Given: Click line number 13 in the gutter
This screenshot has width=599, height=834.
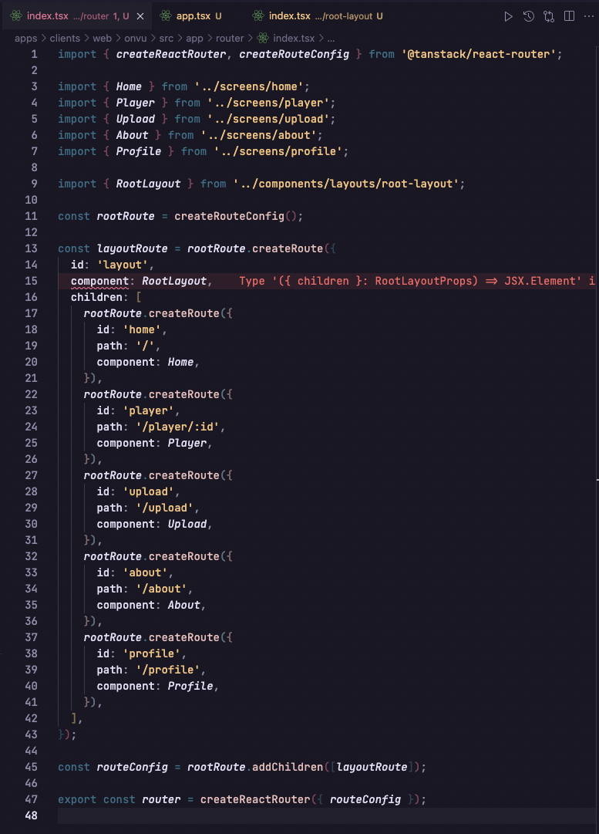Looking at the screenshot, I should coord(32,248).
